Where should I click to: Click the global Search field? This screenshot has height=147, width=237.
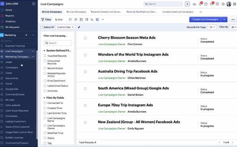(163, 4)
